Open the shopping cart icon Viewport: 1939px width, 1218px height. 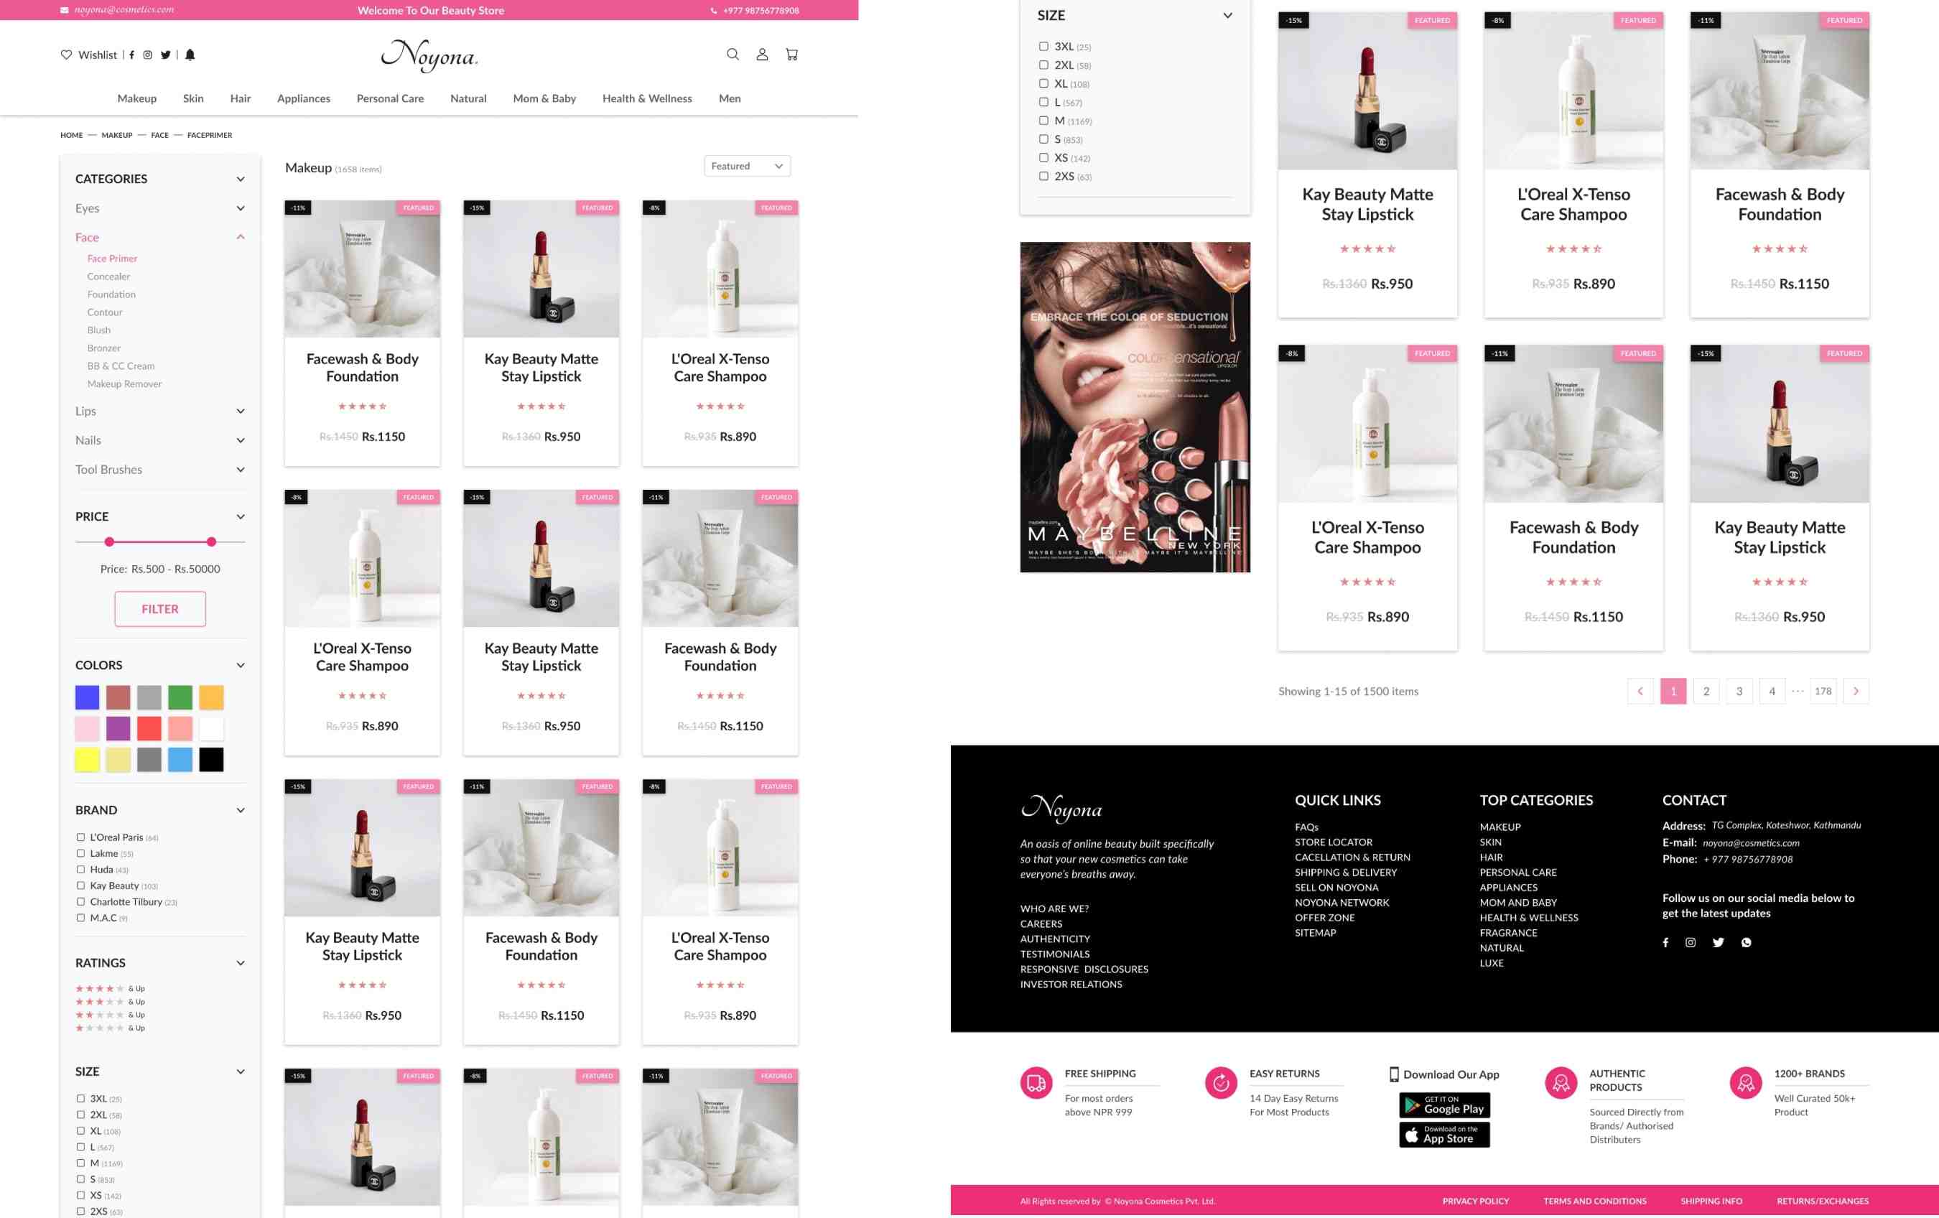791,54
